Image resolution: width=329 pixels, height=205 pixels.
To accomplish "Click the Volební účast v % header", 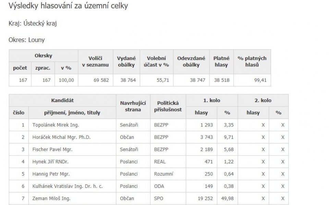I will (156, 62).
